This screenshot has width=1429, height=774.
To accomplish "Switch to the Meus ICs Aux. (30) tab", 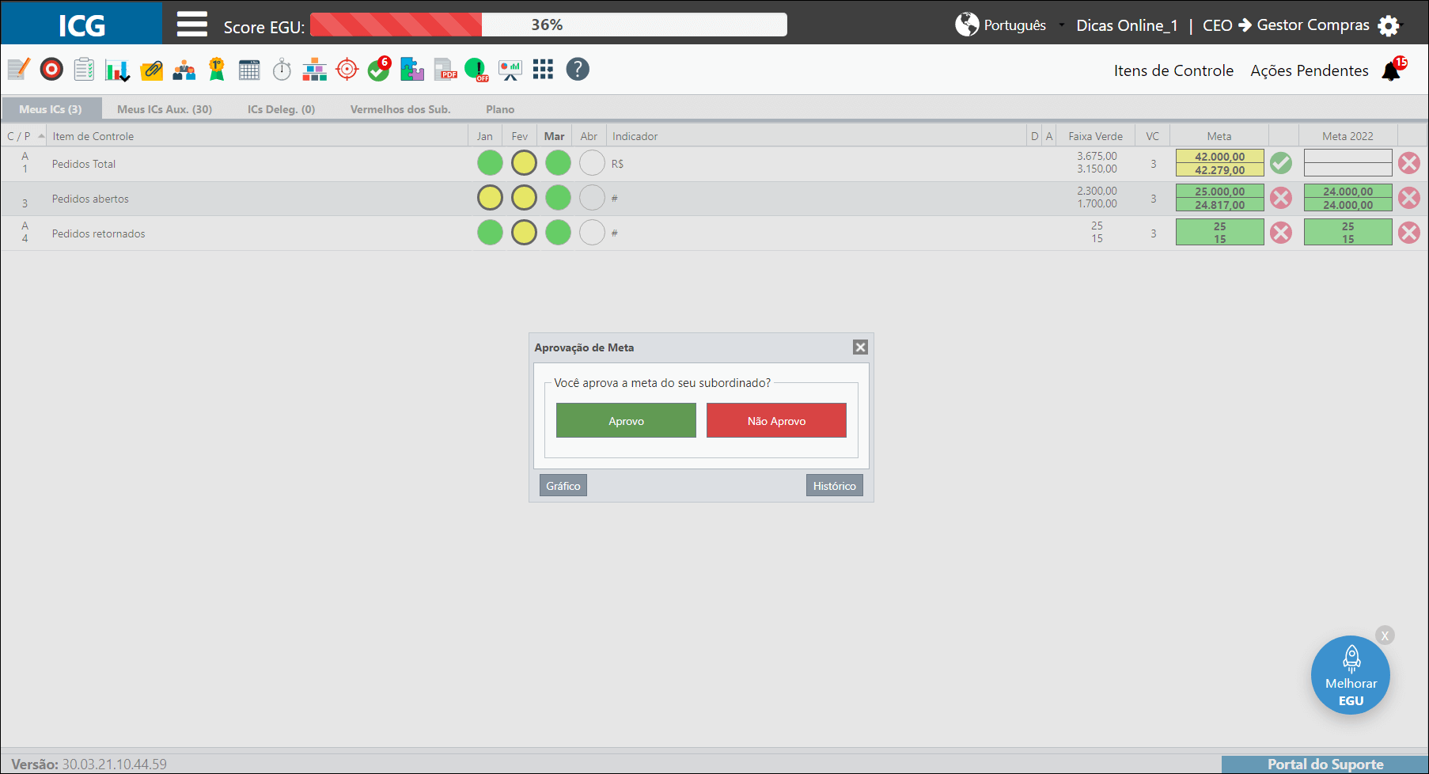I will 165,109.
